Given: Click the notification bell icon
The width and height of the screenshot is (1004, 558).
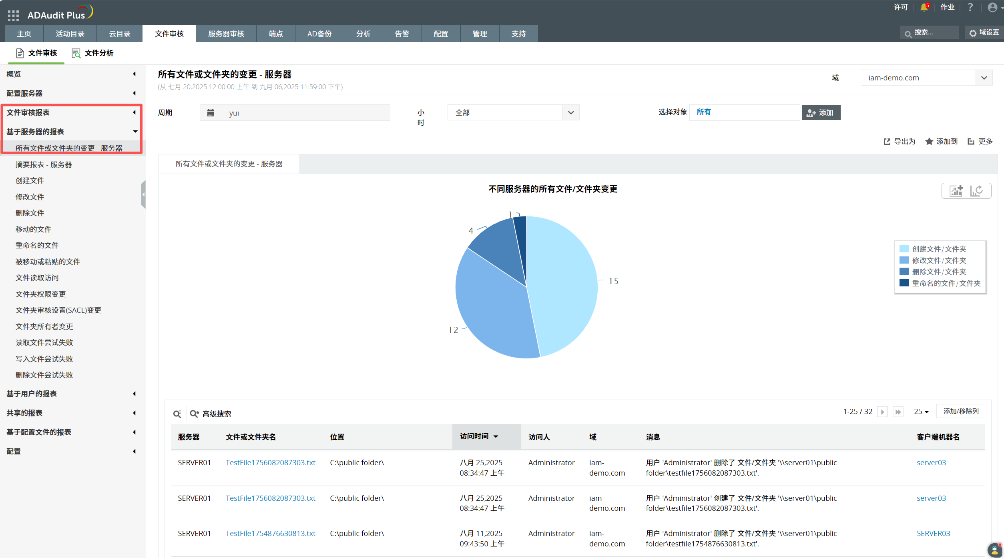Looking at the screenshot, I should click(x=924, y=7).
